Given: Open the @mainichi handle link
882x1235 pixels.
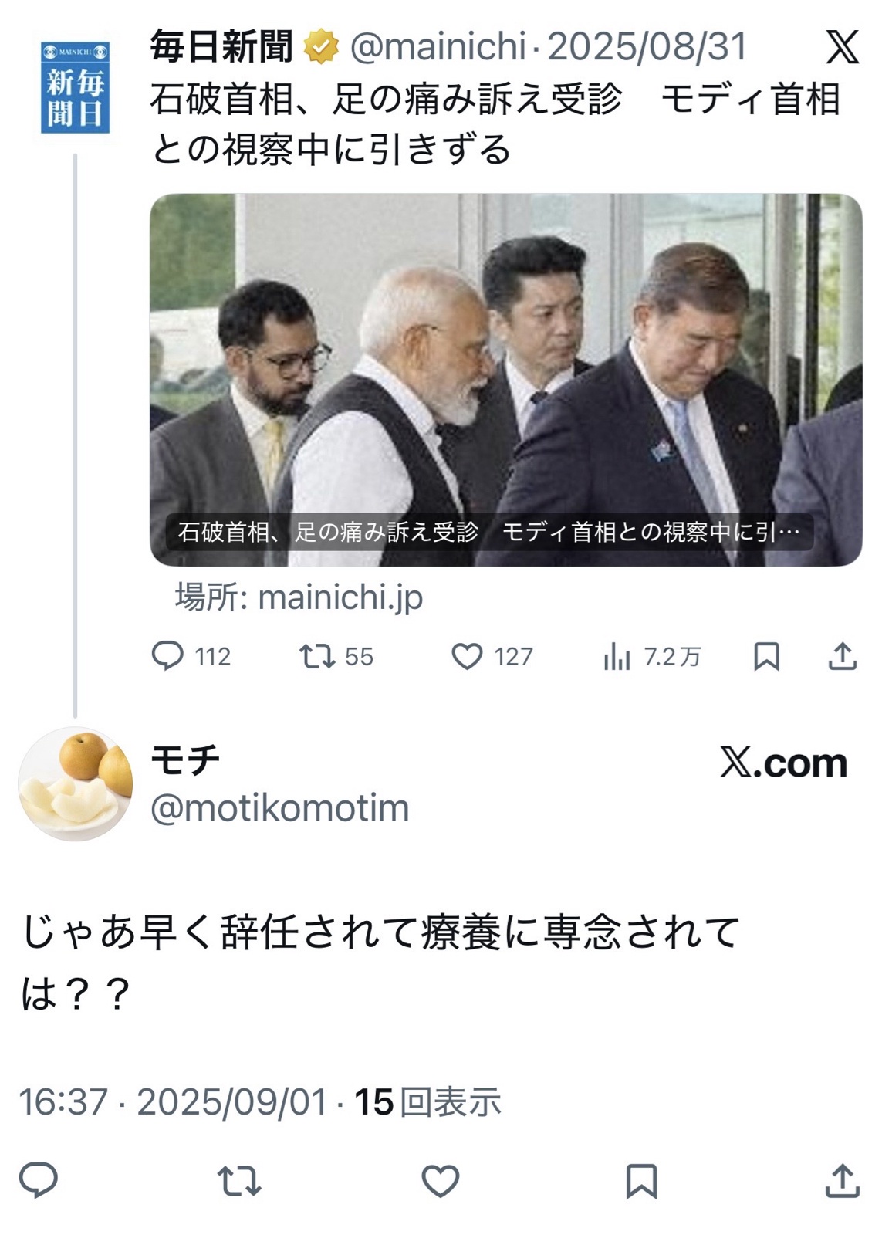Looking at the screenshot, I should pyautogui.click(x=438, y=47).
